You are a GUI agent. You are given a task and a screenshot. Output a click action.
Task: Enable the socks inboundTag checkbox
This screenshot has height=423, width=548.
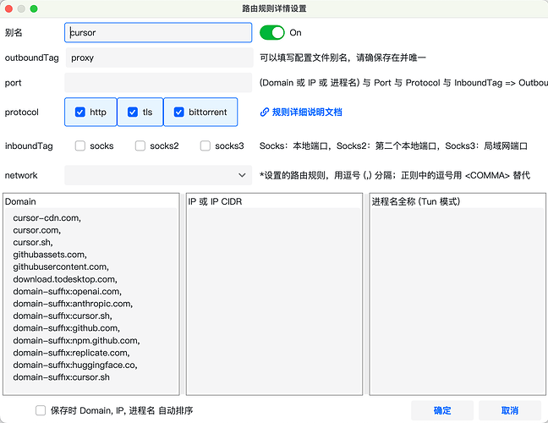(80, 146)
